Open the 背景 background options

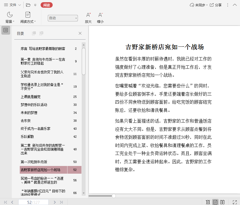click(x=10, y=17)
